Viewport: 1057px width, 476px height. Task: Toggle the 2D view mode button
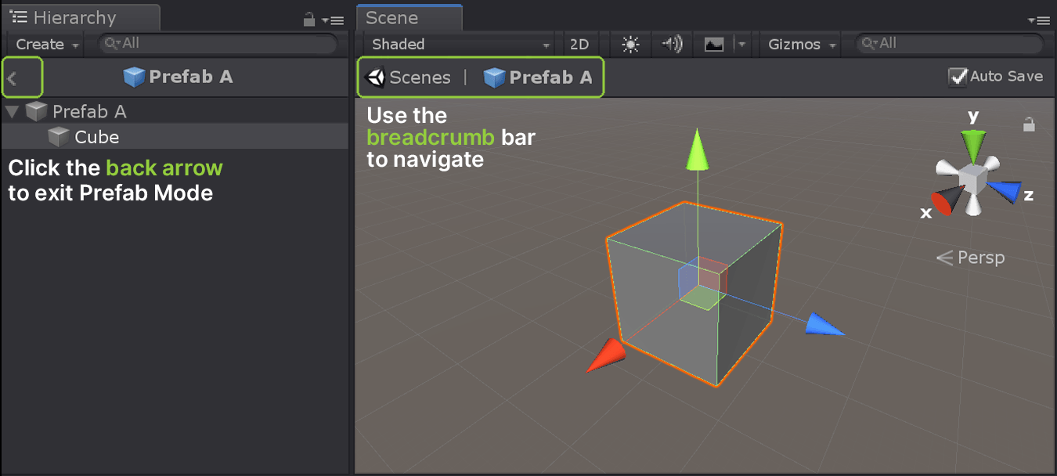coord(579,45)
